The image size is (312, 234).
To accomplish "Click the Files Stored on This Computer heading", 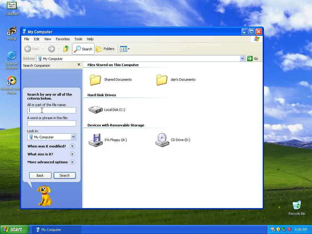I will pyautogui.click(x=113, y=65).
